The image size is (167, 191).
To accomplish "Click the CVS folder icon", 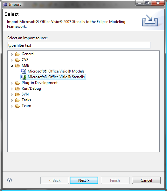I will point(17,60).
